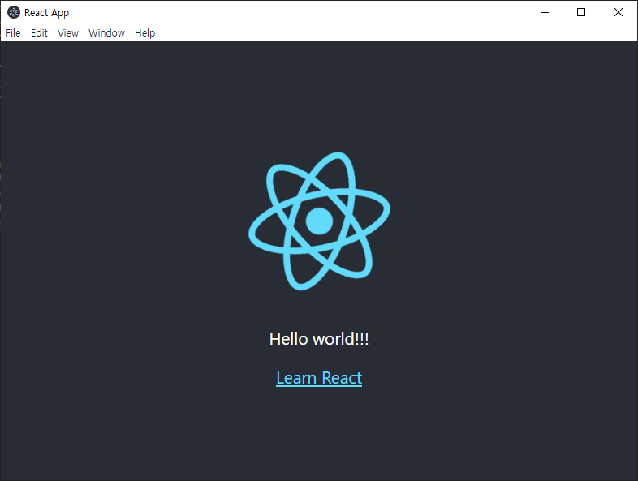Open the Edit menu

pyautogui.click(x=39, y=33)
